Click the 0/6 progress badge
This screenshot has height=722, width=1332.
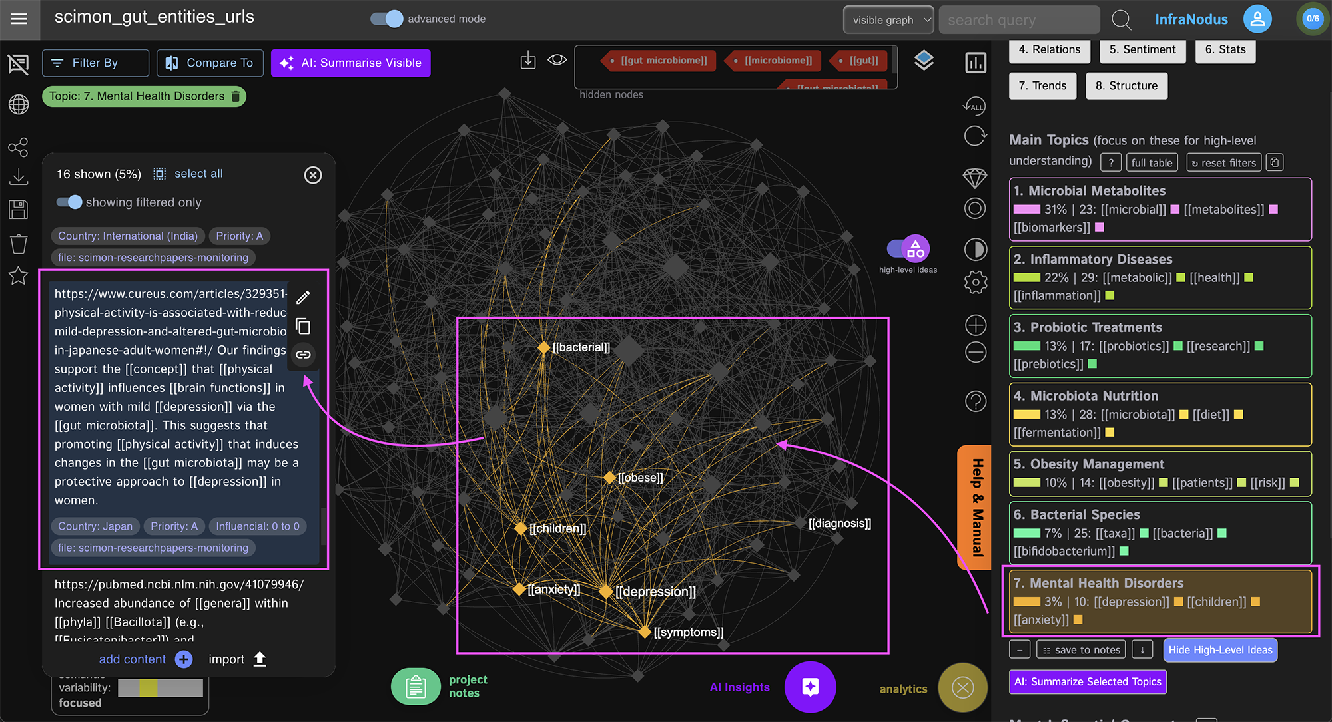pos(1312,19)
